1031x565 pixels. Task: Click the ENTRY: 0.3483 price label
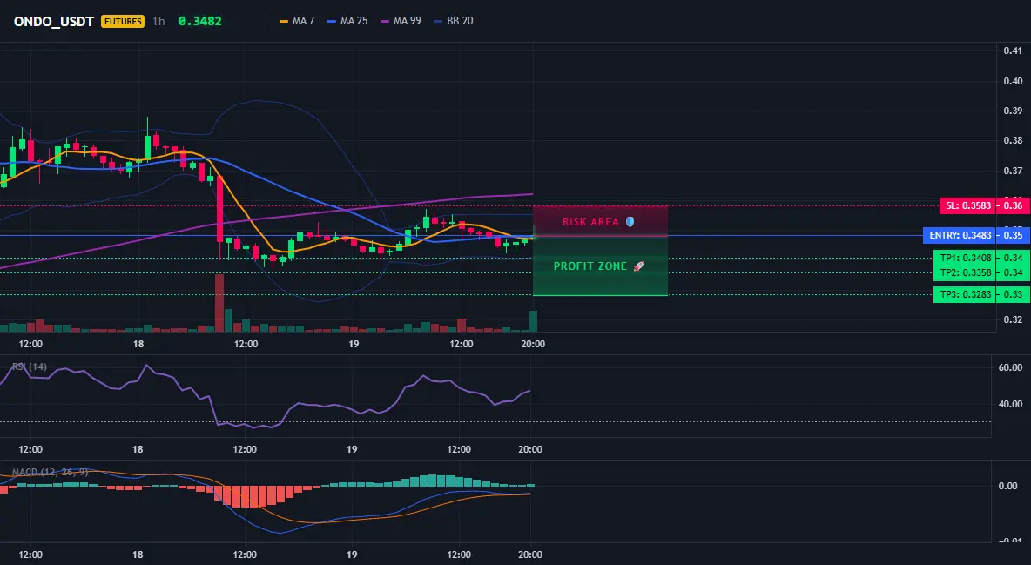point(960,235)
